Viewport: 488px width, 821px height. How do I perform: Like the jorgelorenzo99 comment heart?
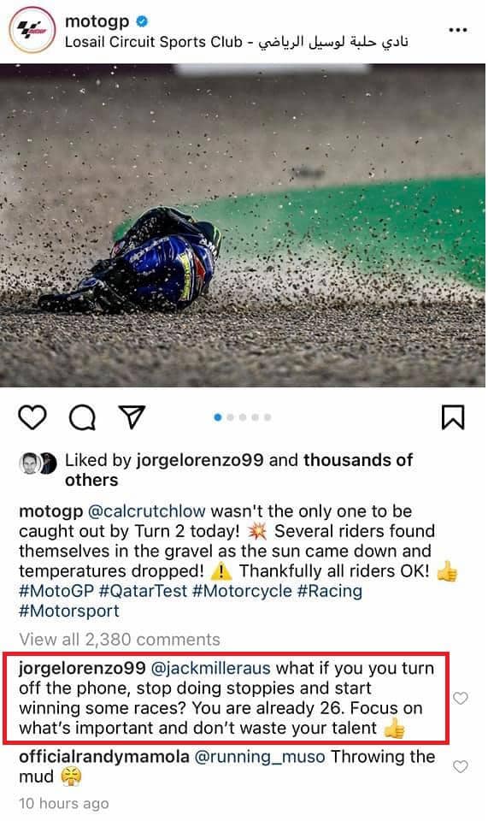pos(461,698)
